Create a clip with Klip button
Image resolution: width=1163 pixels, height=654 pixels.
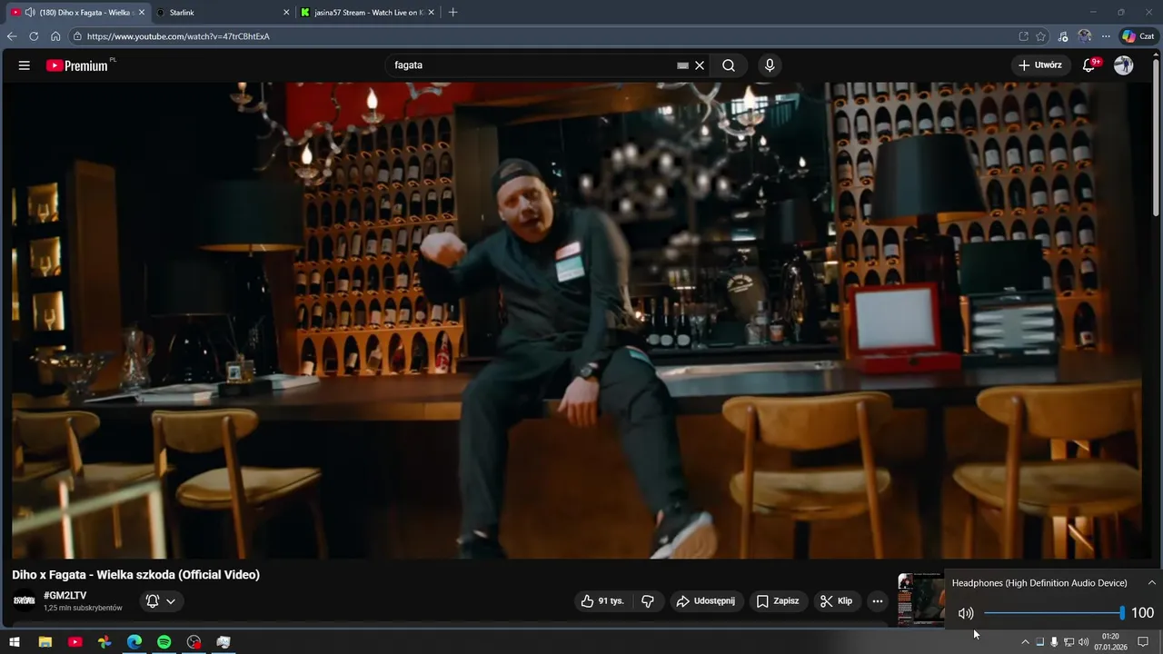[x=837, y=601]
